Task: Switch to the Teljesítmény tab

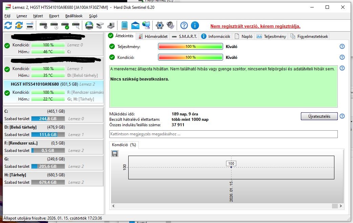Action: (x=271, y=37)
